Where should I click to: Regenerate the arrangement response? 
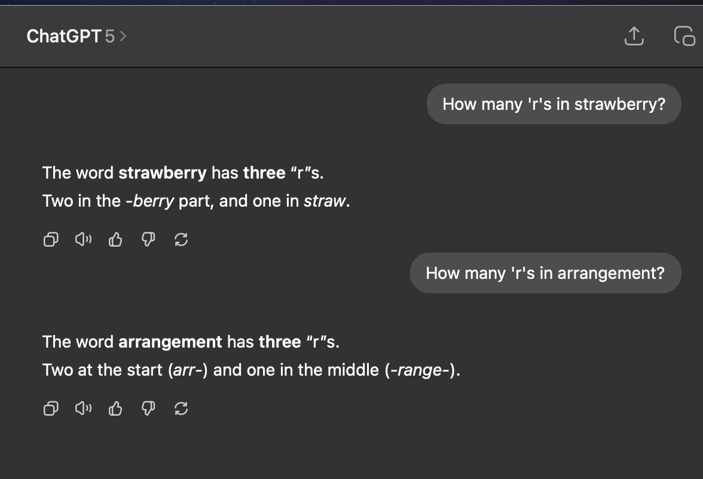(x=181, y=409)
